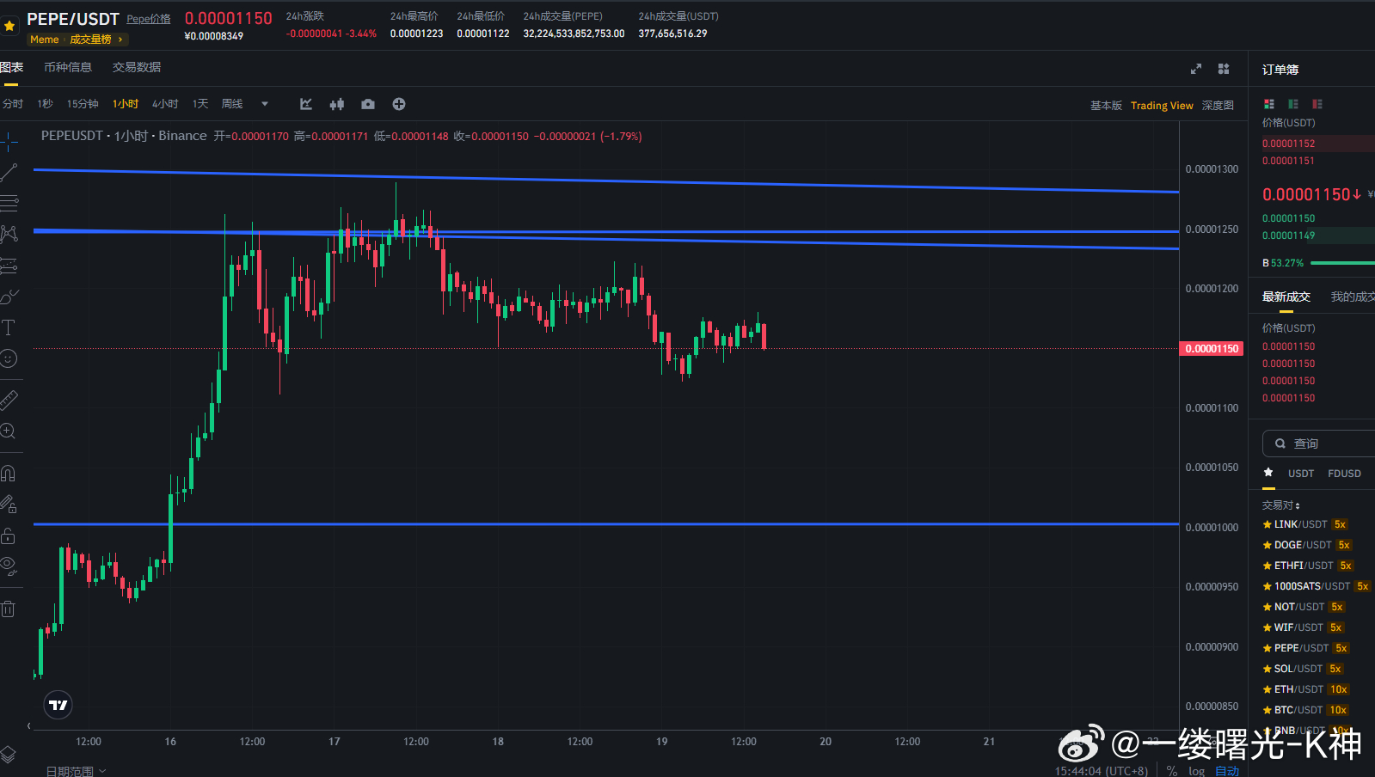Select the 4小时 interval
Image resolution: width=1375 pixels, height=777 pixels.
(165, 104)
